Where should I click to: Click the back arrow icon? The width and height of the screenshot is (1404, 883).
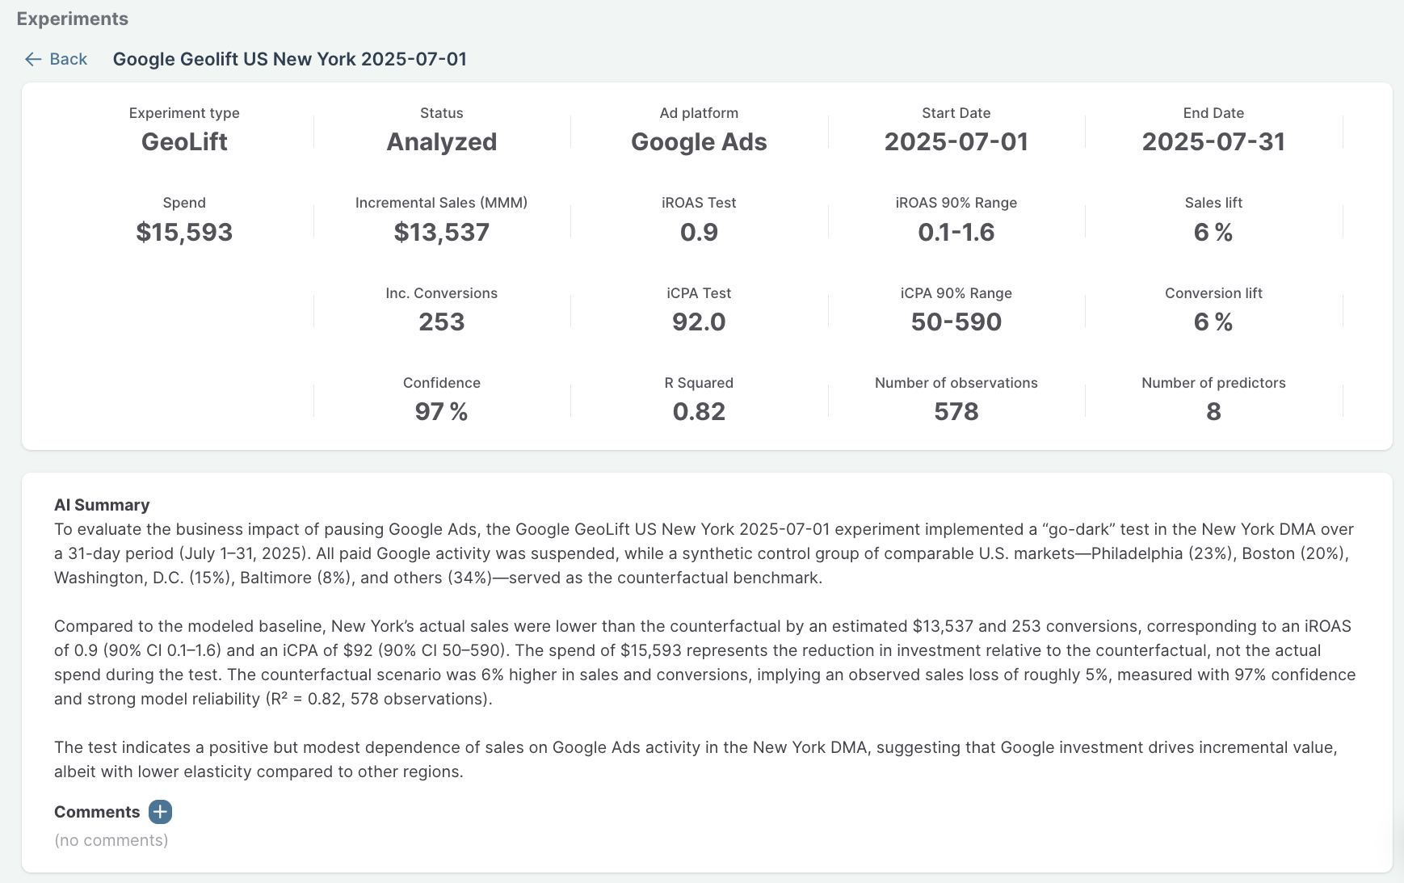point(33,59)
